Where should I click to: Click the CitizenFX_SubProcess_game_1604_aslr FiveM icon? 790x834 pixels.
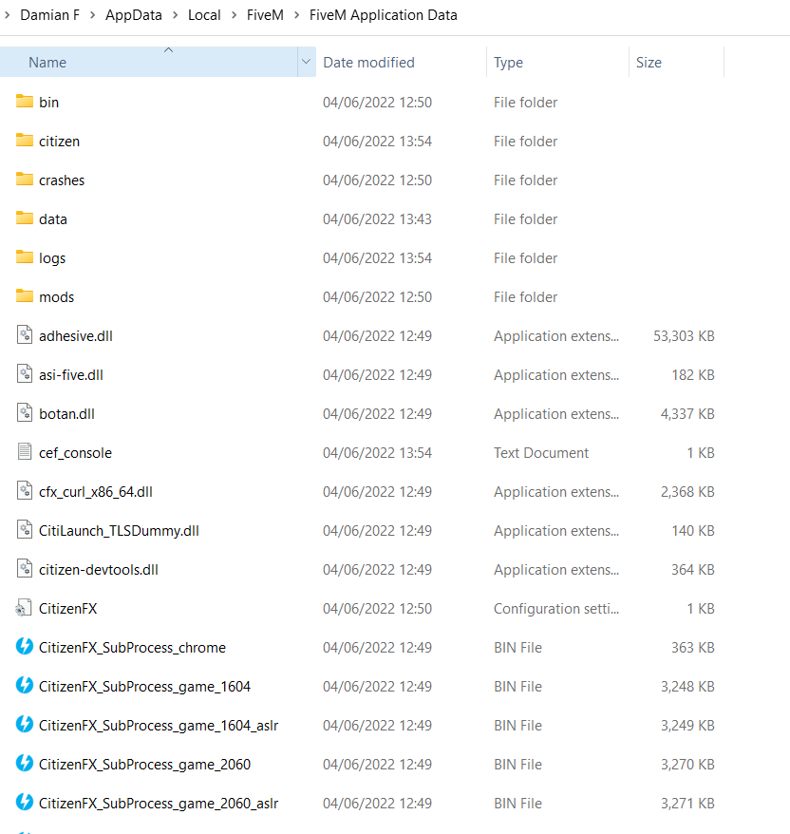(x=25, y=724)
